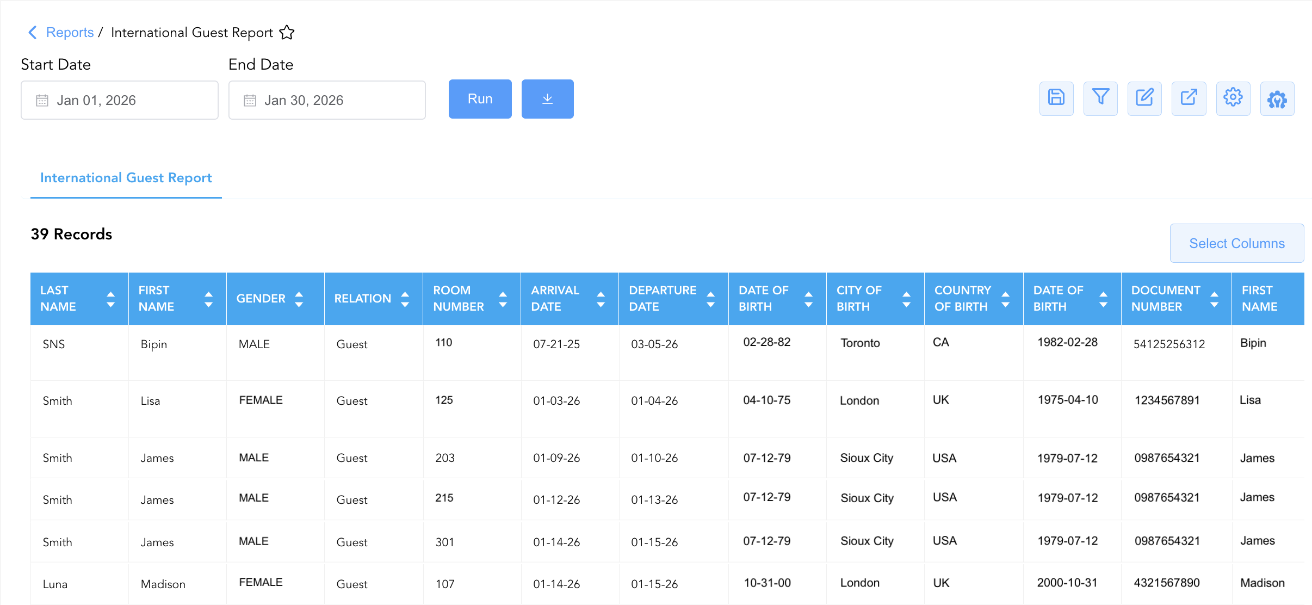Image resolution: width=1312 pixels, height=605 pixels.
Task: Click document number 4321567890
Action: 1166,583
